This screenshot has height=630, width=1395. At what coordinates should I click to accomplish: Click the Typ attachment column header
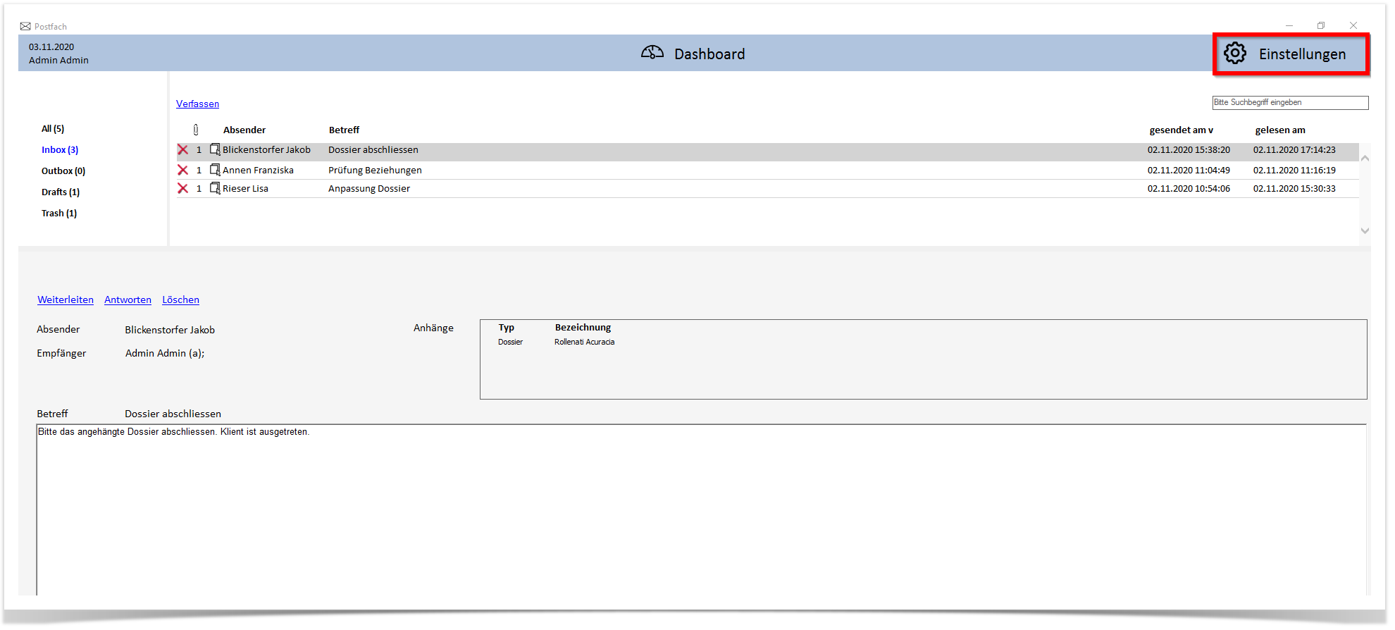507,328
